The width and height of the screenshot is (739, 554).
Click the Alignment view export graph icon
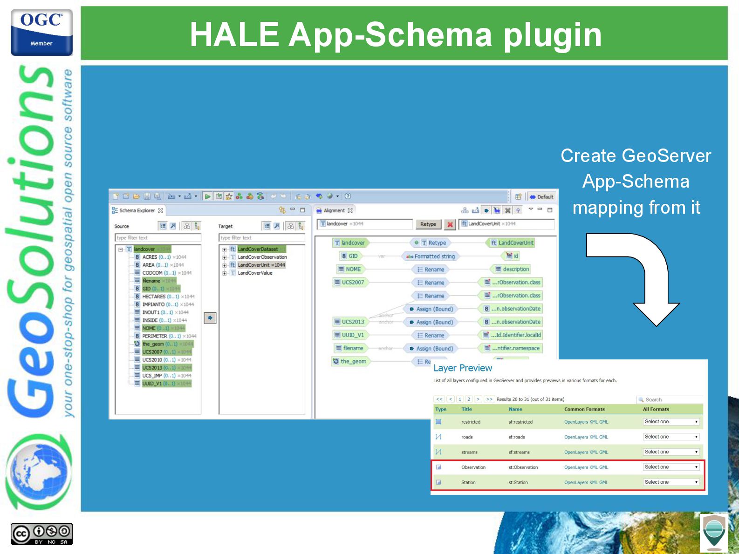(x=475, y=210)
